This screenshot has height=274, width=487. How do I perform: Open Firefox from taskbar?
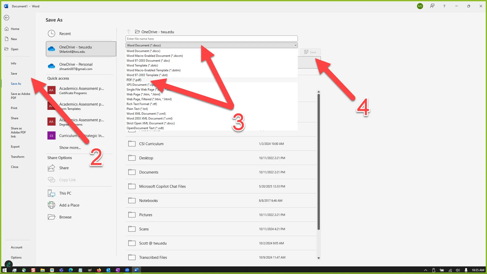point(99,270)
